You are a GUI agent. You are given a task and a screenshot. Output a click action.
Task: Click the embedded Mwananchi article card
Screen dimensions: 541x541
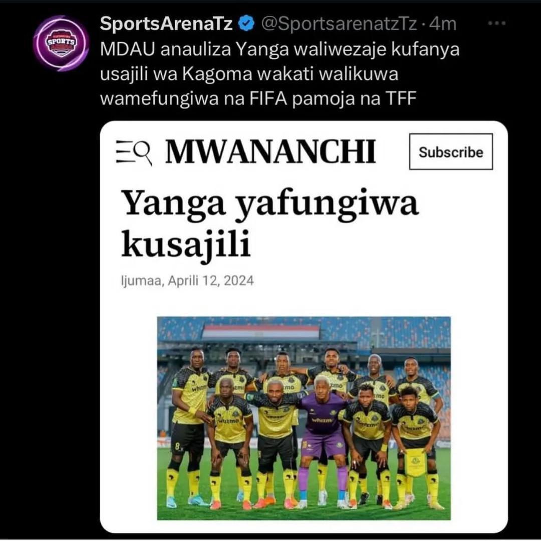(x=304, y=327)
